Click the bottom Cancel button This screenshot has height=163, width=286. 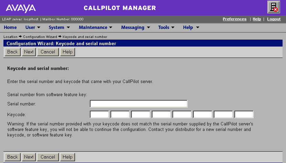48,157
